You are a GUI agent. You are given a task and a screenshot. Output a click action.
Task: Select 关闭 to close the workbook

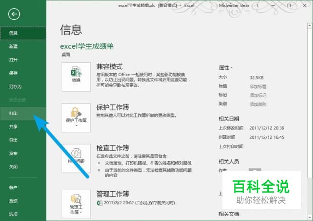[x=23, y=167]
